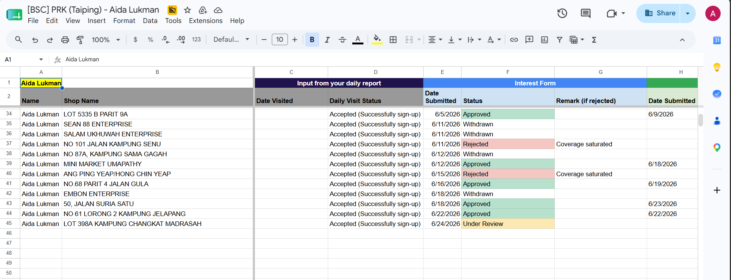Viewport: 731px width, 280px height.
Task: Open version history clock icon
Action: pos(562,13)
